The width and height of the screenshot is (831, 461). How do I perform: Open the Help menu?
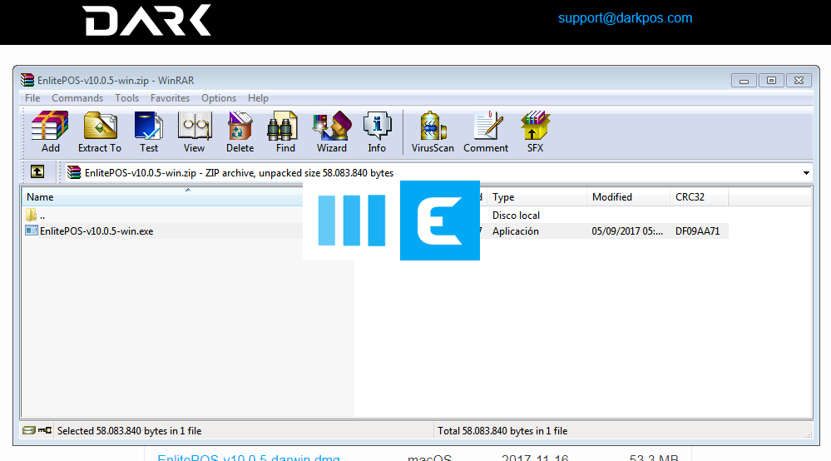point(258,98)
